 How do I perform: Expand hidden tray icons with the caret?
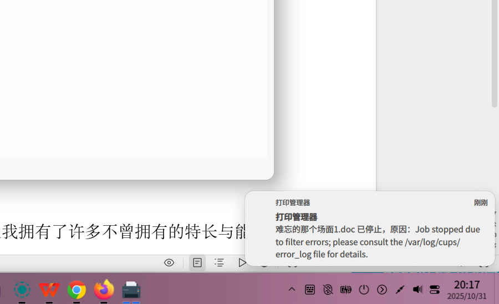tap(292, 290)
